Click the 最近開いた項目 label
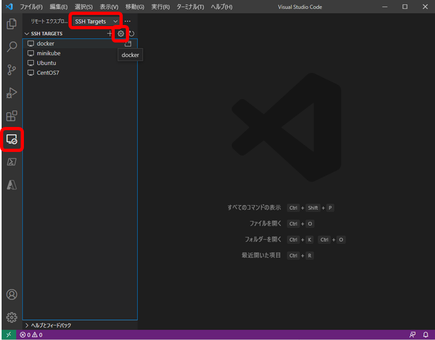The image size is (435, 340). [x=261, y=256]
